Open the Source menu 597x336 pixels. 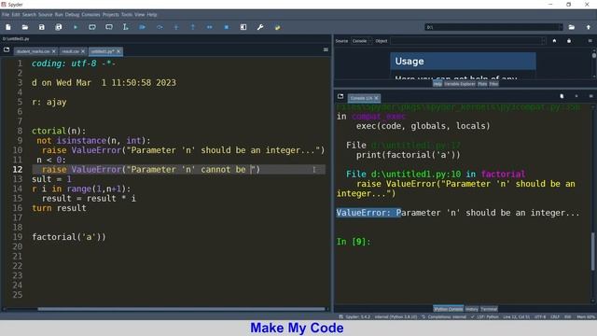pyautogui.click(x=46, y=15)
